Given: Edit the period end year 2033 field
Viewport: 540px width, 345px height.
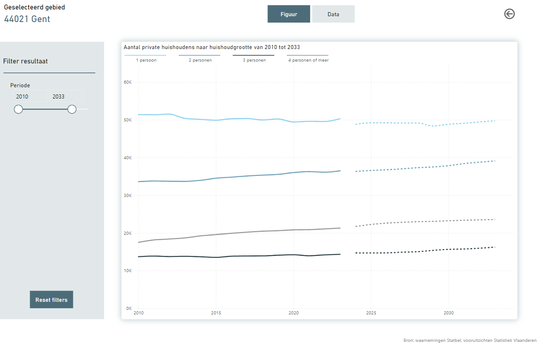Looking at the screenshot, I should 66,96.
